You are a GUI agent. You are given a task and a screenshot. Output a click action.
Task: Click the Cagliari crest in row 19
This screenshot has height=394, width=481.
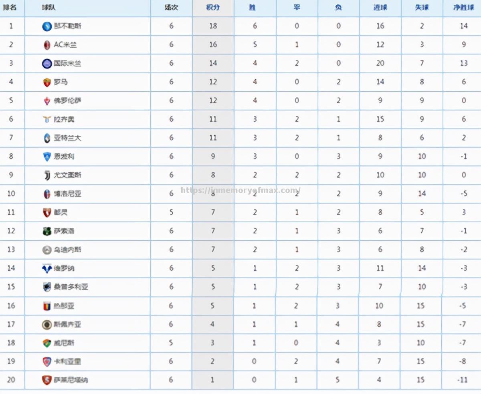tap(47, 362)
